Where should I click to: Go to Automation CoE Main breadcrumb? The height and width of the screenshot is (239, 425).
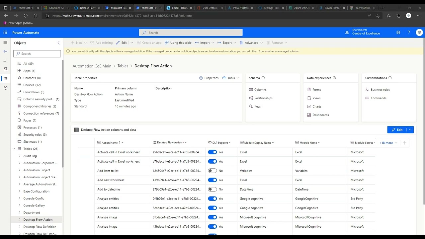[x=92, y=66]
